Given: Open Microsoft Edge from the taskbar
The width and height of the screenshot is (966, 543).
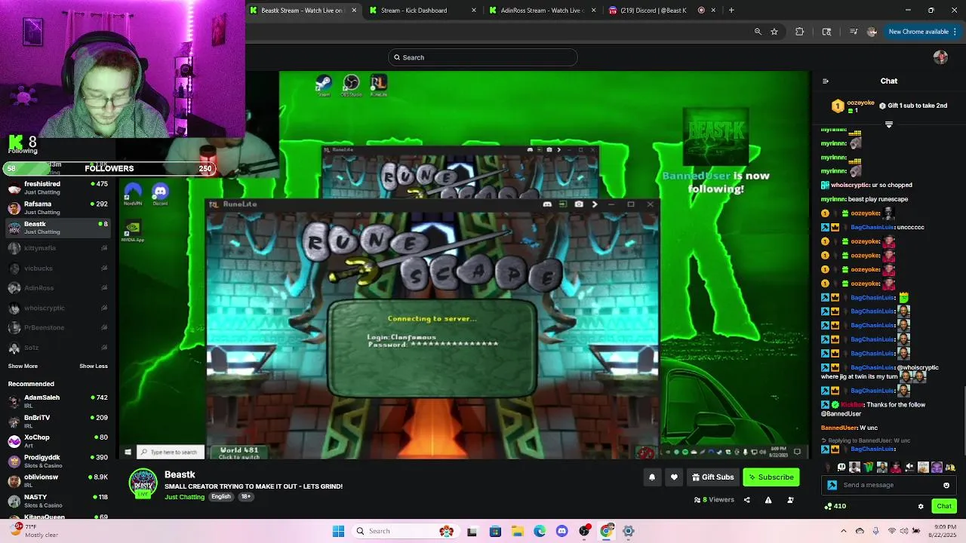Looking at the screenshot, I should 540,531.
